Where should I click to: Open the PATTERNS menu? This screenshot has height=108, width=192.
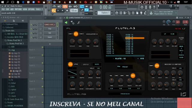click(18, 9)
